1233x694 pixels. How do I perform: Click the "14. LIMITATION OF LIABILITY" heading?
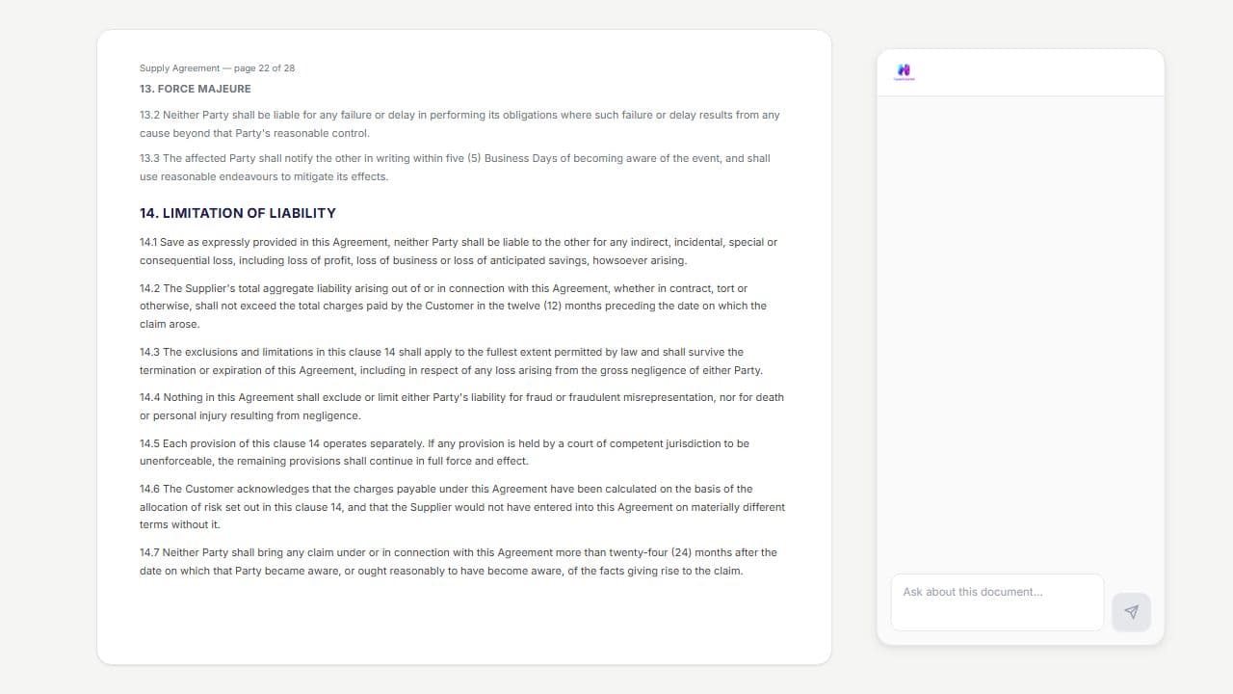[x=238, y=213]
